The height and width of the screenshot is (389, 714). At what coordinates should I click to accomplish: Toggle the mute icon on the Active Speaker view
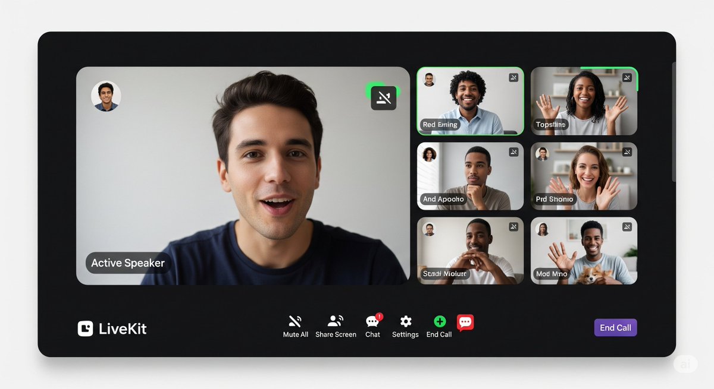[383, 97]
